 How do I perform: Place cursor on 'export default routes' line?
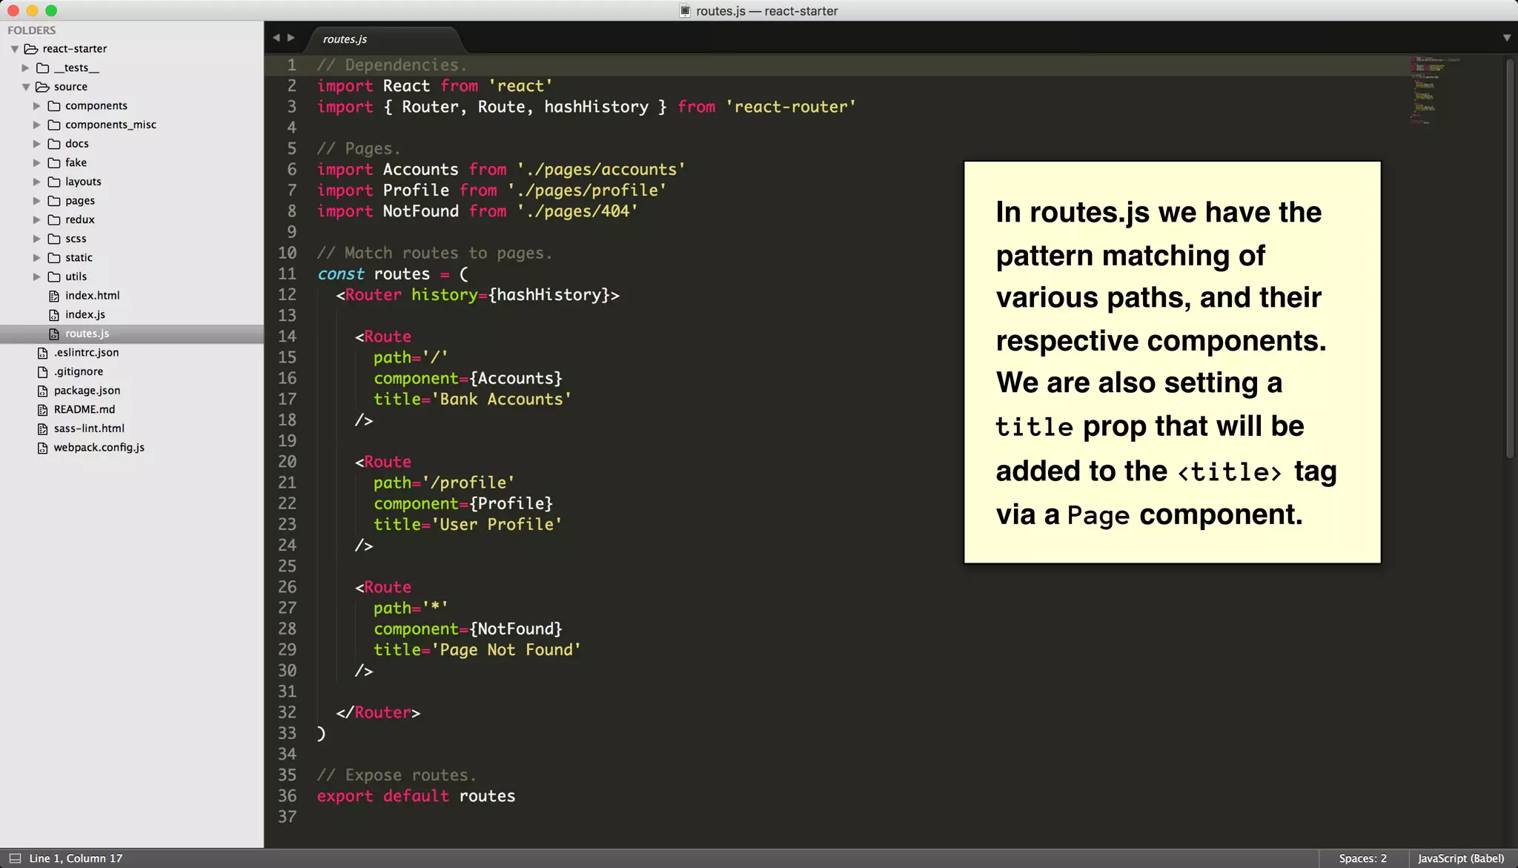click(416, 796)
